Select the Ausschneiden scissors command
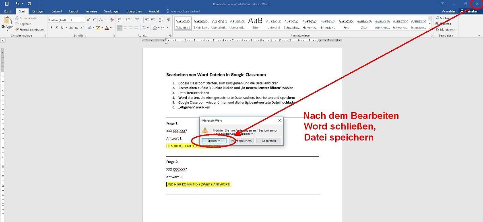The image size is (483, 222). pos(26,18)
